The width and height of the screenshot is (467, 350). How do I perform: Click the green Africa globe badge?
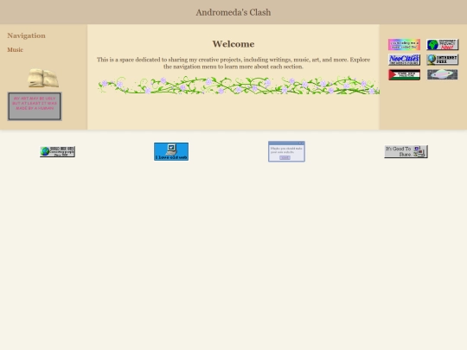(x=442, y=45)
